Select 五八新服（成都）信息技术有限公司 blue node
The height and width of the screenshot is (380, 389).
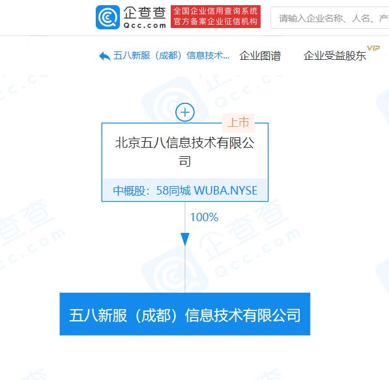(x=185, y=314)
